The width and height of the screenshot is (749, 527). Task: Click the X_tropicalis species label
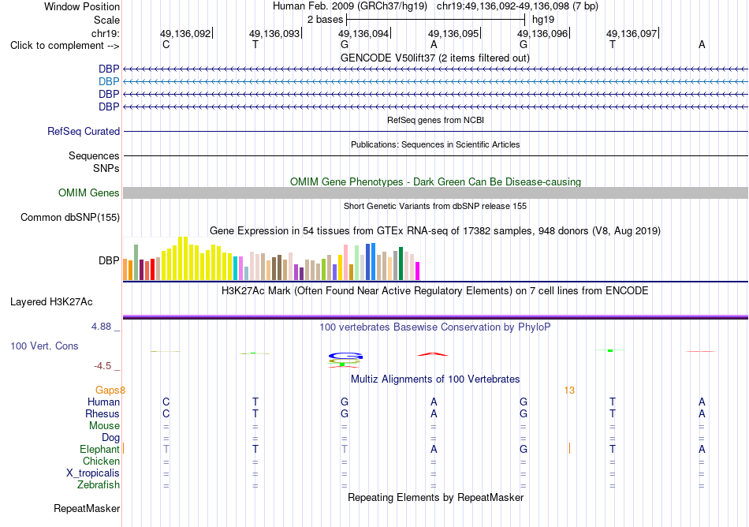tap(93, 473)
